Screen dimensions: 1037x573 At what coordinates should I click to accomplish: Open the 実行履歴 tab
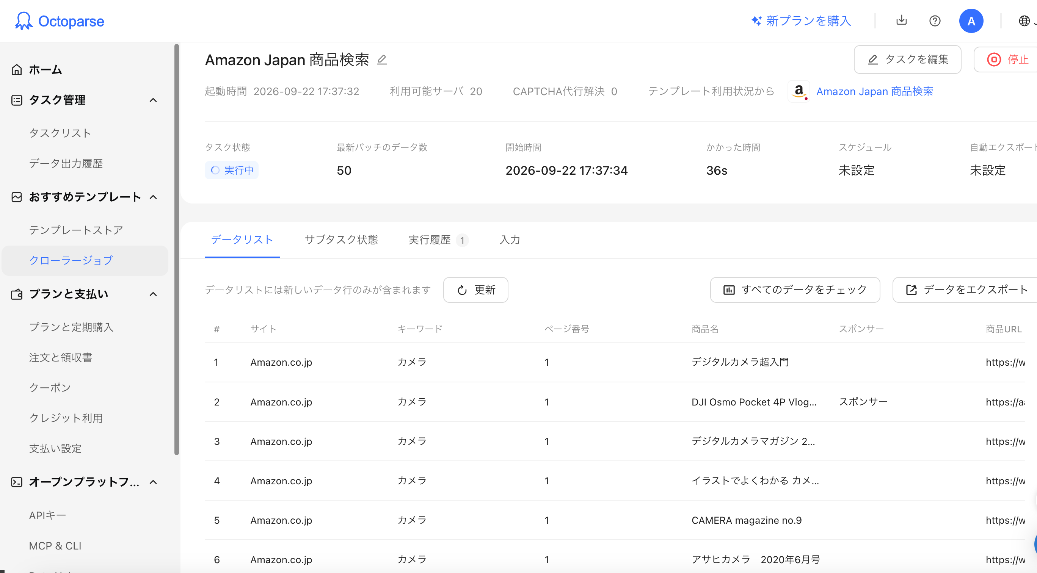coord(438,240)
